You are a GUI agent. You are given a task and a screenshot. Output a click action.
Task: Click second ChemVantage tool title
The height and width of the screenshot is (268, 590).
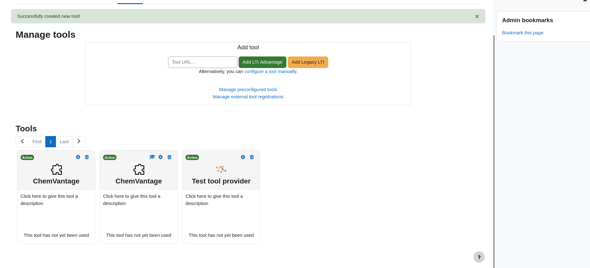tap(139, 181)
